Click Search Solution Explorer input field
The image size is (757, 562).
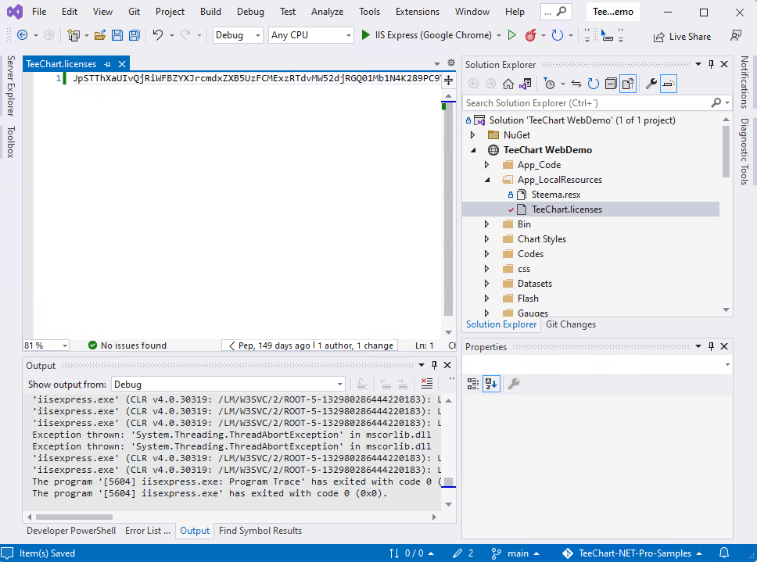click(x=586, y=102)
